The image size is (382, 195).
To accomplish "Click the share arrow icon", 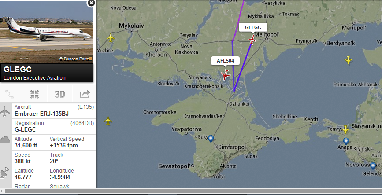I will pos(85,94).
